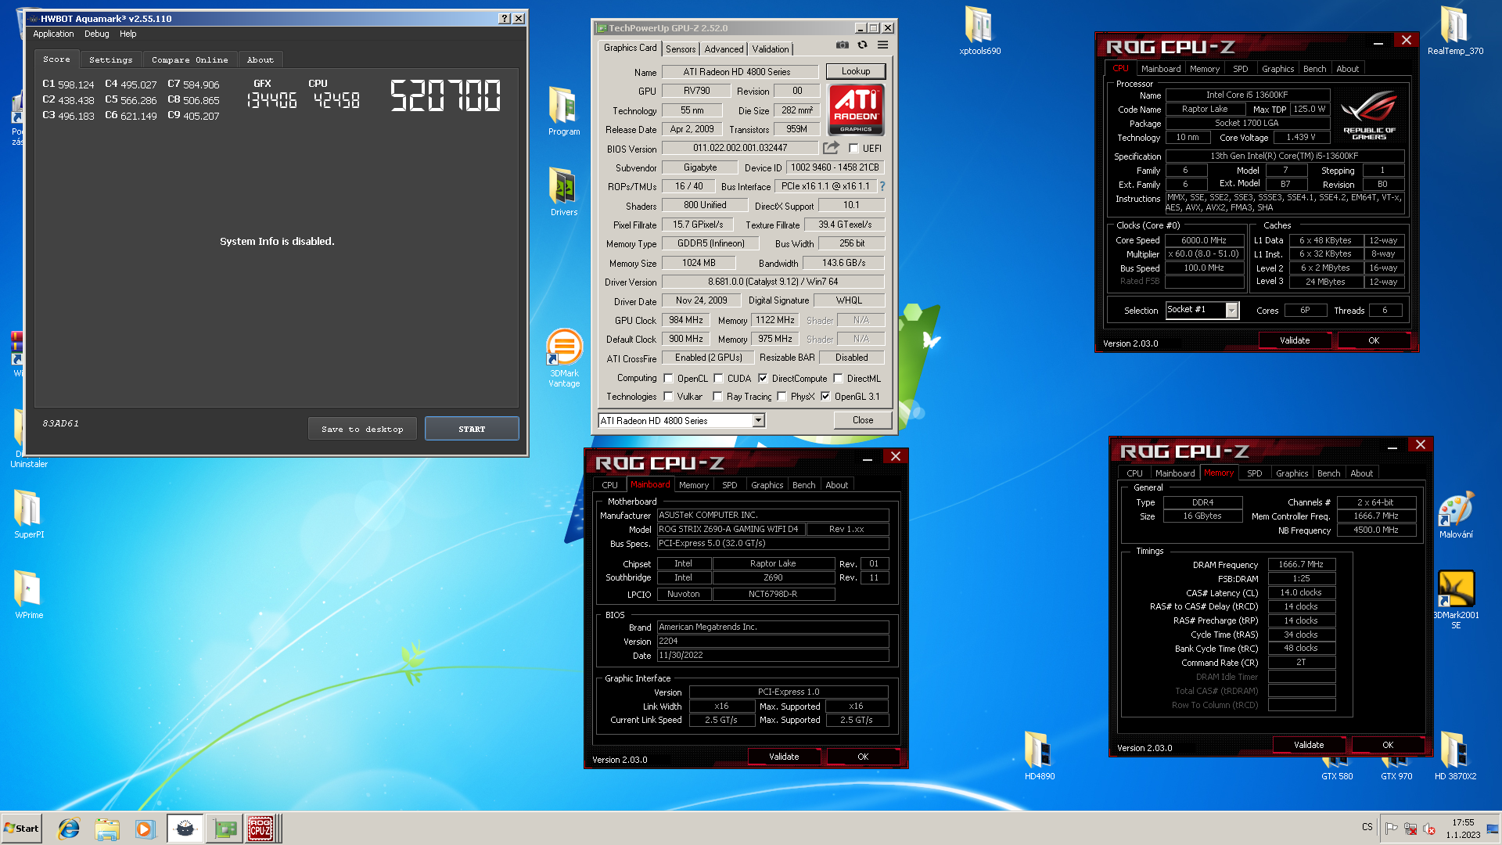Viewport: 1502px width, 845px height.
Task: Launch 3DMark Vantage shortcut
Action: [x=563, y=358]
